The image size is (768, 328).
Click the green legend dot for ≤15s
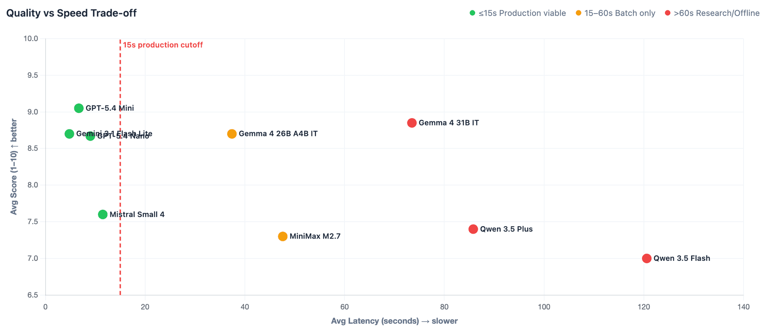(472, 13)
